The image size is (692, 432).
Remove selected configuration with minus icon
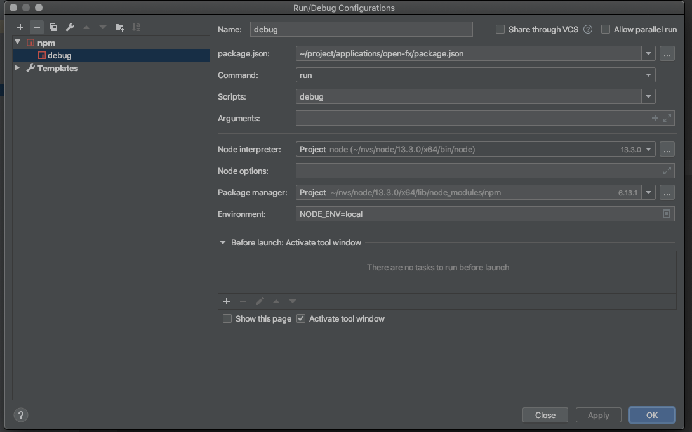pos(37,27)
